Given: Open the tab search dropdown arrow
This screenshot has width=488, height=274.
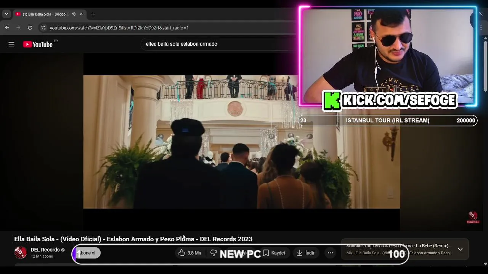Looking at the screenshot, I should 6,14.
